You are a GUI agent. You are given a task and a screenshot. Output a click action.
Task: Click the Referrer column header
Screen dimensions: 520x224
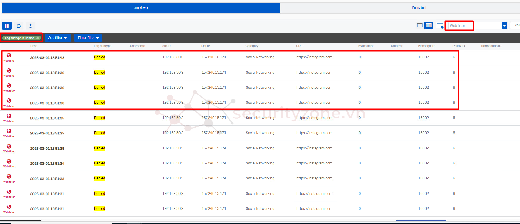(397, 46)
